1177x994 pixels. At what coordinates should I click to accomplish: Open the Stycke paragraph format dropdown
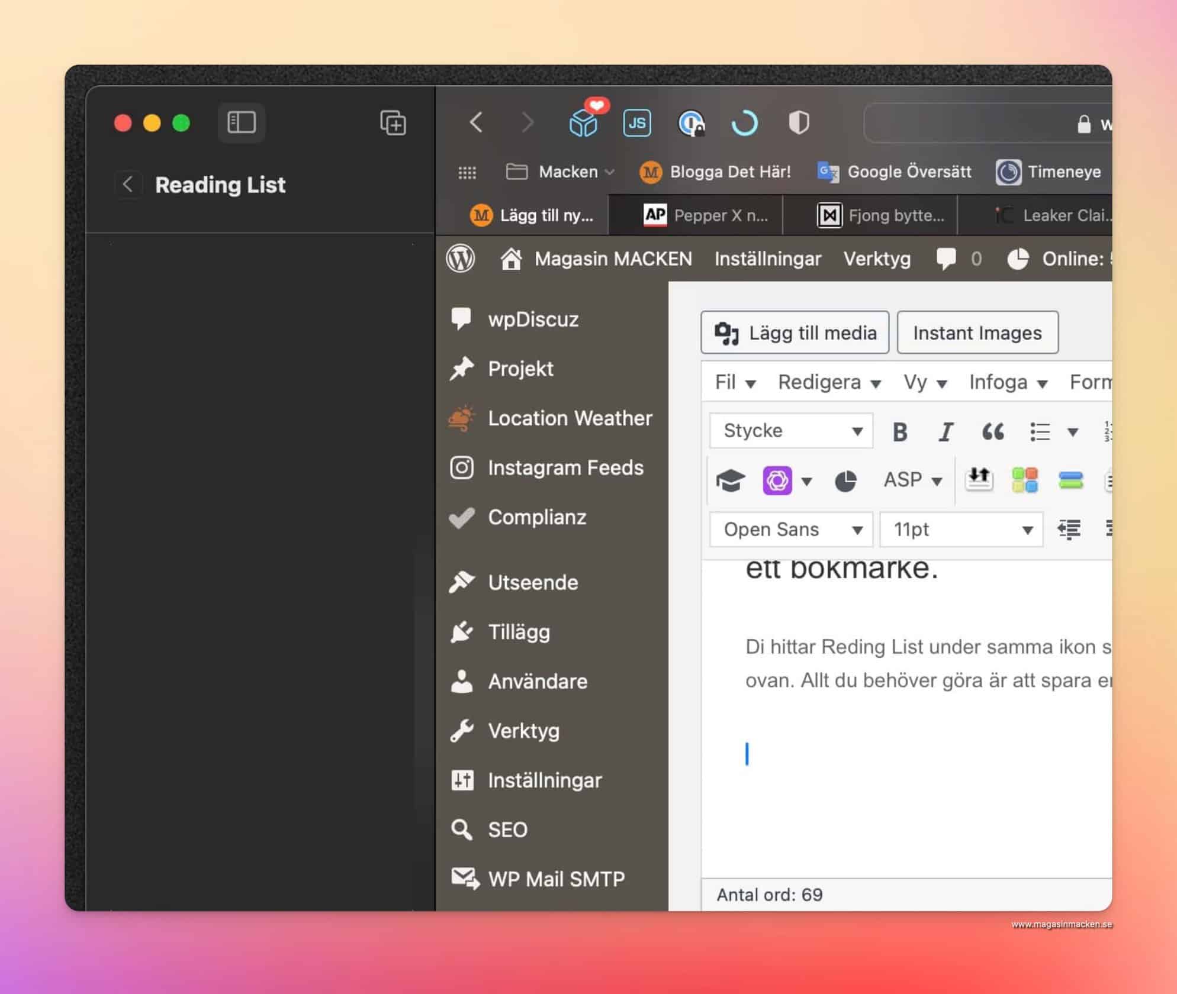point(791,430)
